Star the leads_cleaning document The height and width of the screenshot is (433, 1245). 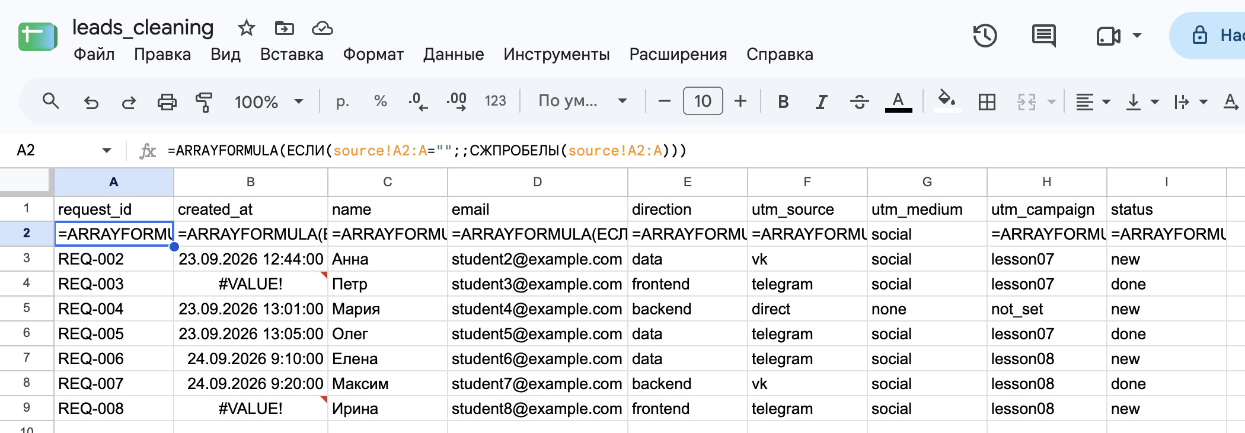[x=246, y=28]
